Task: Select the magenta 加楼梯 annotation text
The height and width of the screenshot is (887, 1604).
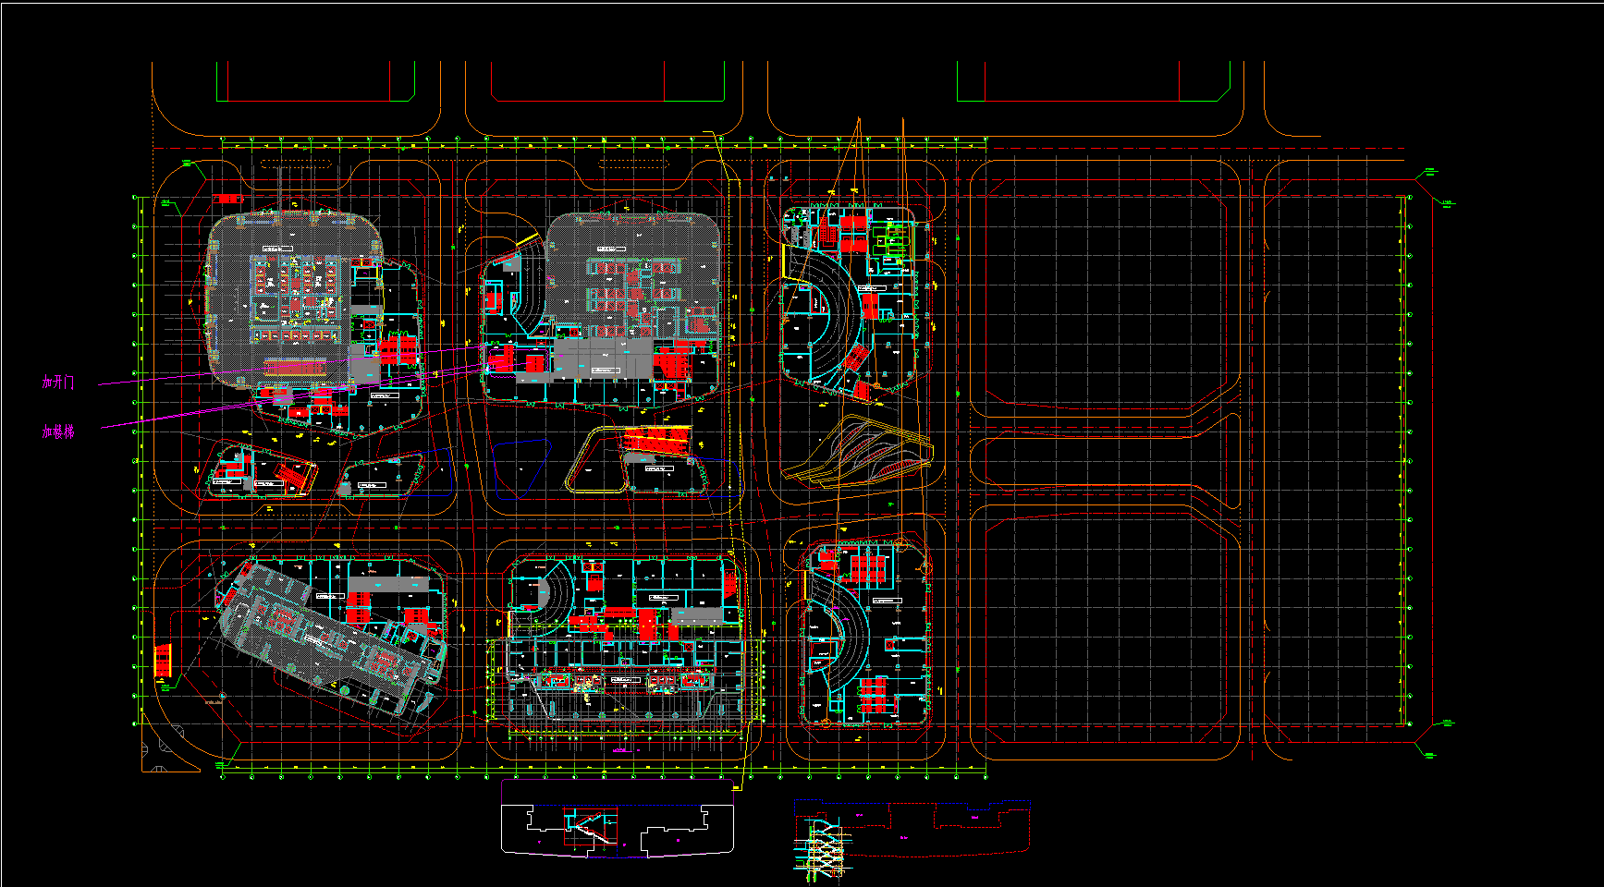Action: click(57, 431)
